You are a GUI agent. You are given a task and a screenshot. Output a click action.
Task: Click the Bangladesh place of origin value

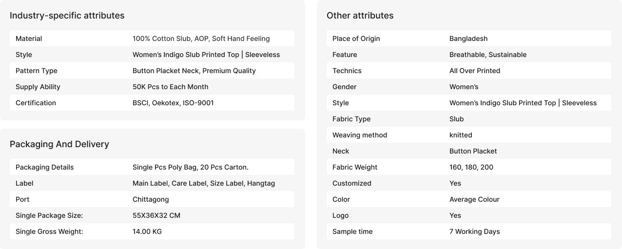click(468, 38)
